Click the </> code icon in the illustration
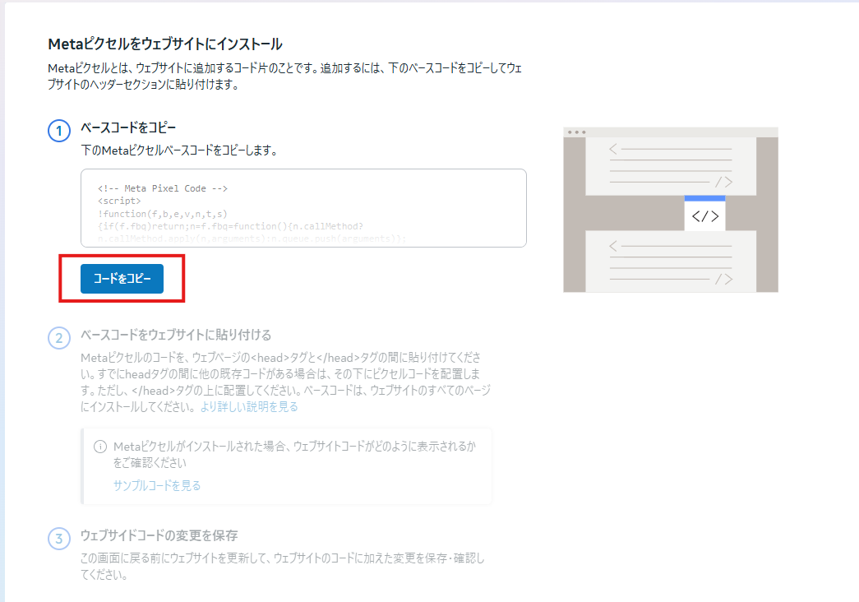The image size is (859, 602). tap(704, 217)
